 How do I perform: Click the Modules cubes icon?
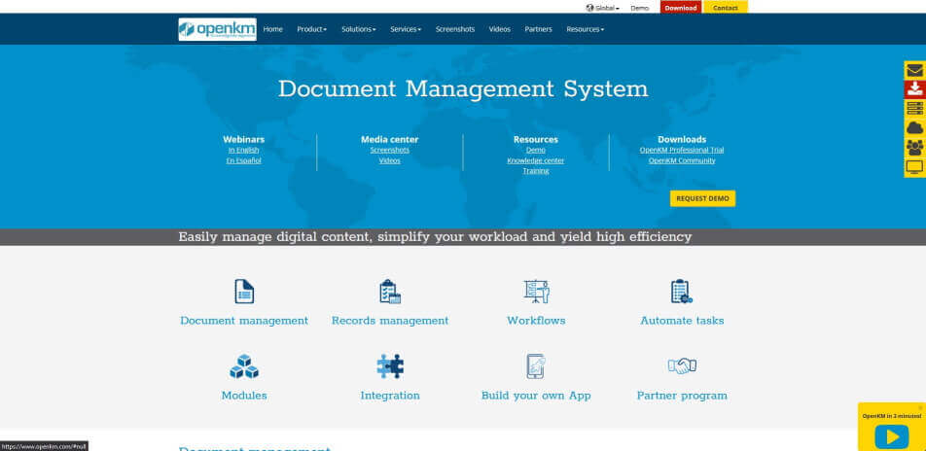(244, 366)
